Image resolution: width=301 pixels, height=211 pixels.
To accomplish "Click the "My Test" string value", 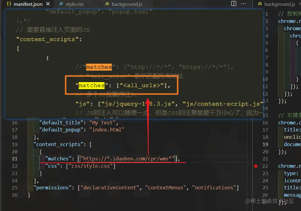I will [102, 123].
